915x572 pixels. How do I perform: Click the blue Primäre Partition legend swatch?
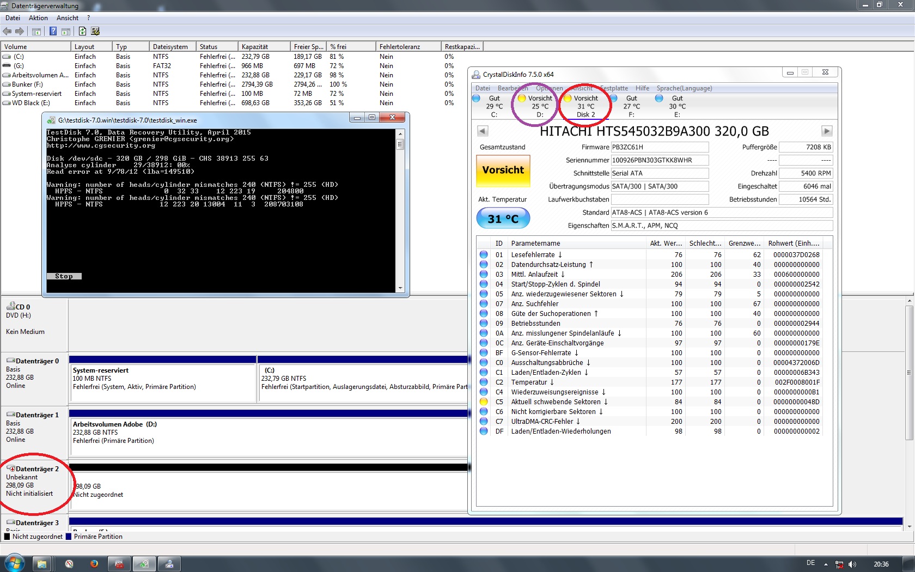pyautogui.click(x=69, y=537)
